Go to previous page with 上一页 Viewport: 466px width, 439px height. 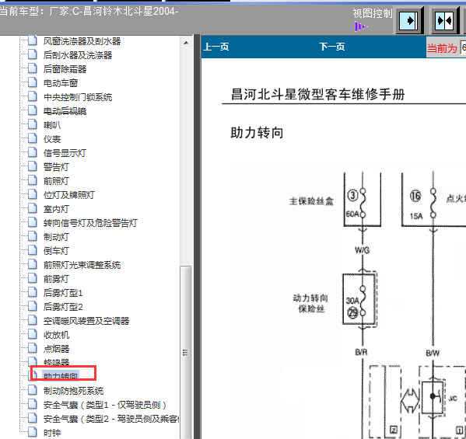click(x=216, y=47)
